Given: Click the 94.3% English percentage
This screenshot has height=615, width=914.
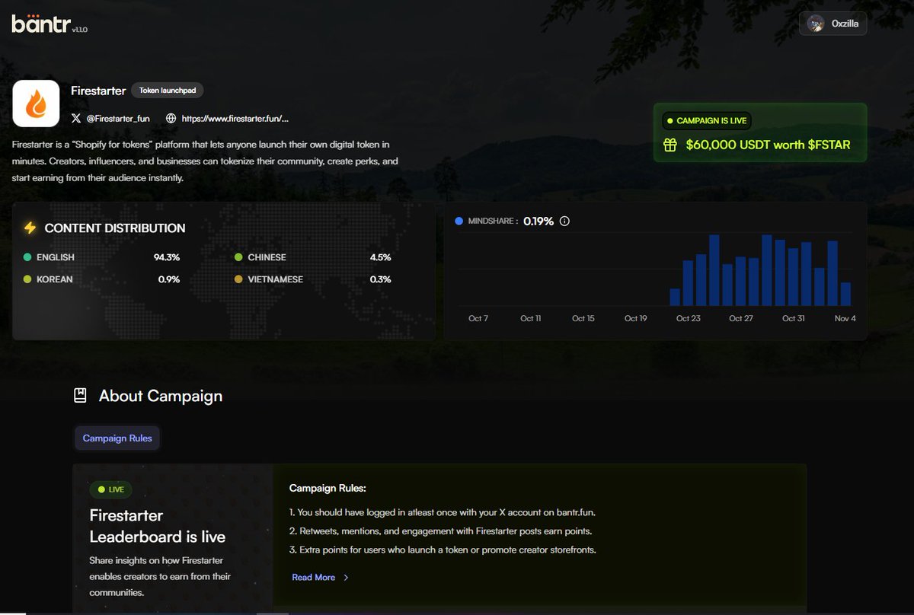Looking at the screenshot, I should tap(167, 257).
